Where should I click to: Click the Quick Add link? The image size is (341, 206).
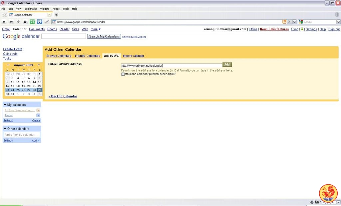click(x=10, y=54)
